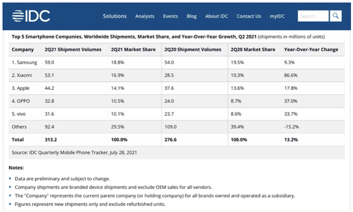Image resolution: width=353 pixels, height=212 pixels.
Task: Select Xiaomi's 10.3% 2Q20 share
Action: (x=237, y=75)
